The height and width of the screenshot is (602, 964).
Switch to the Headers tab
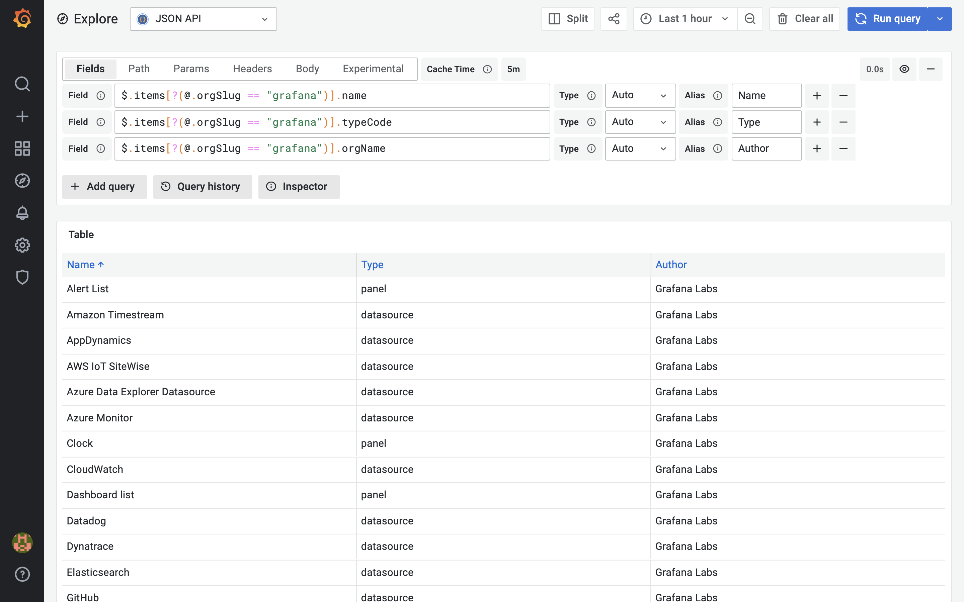point(252,69)
